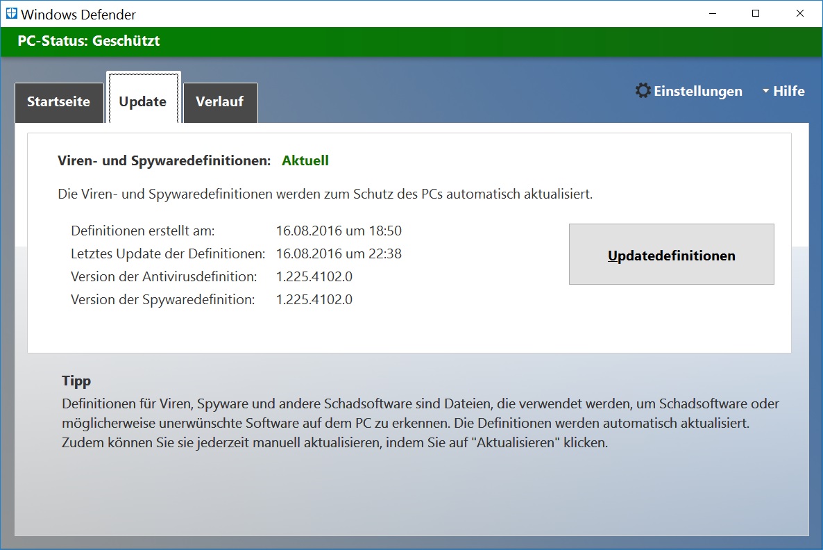Screen dimensions: 823x550
Task: Minimize the Windows Defender window
Action: tap(712, 14)
